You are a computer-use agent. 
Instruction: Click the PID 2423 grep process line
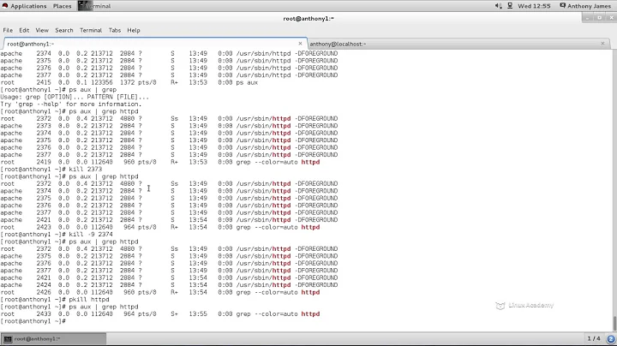pos(160,227)
